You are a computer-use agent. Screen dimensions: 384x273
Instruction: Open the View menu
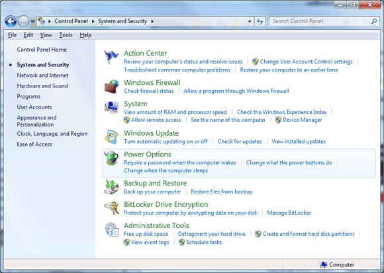click(x=46, y=35)
